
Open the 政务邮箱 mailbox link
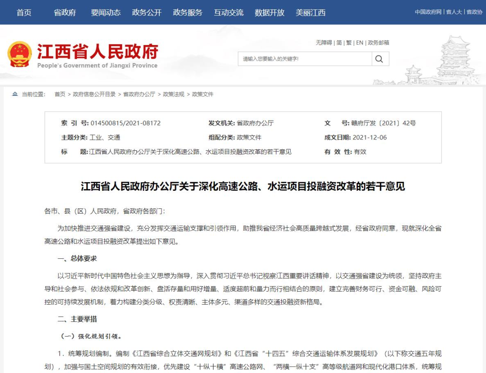(378, 43)
